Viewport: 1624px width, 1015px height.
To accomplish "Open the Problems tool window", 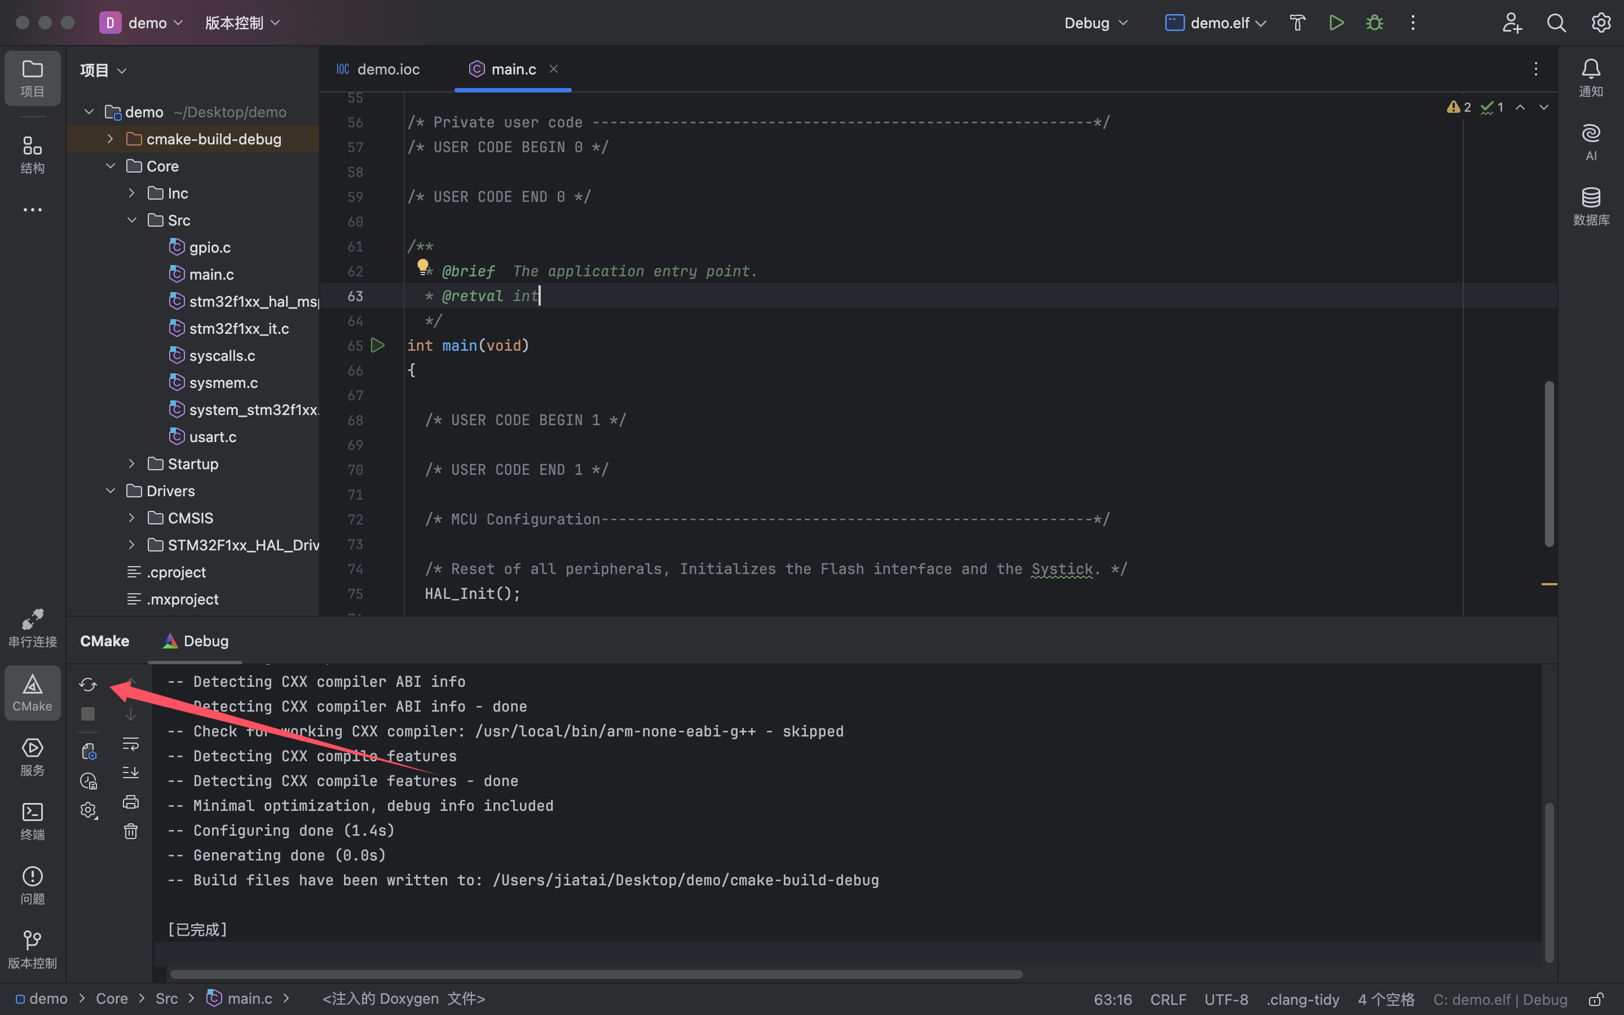I will [x=32, y=885].
